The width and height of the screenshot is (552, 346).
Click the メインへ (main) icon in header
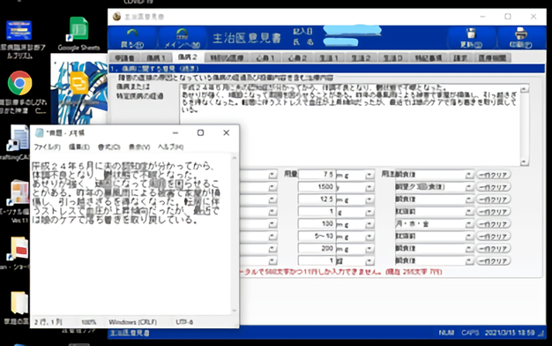point(182,38)
